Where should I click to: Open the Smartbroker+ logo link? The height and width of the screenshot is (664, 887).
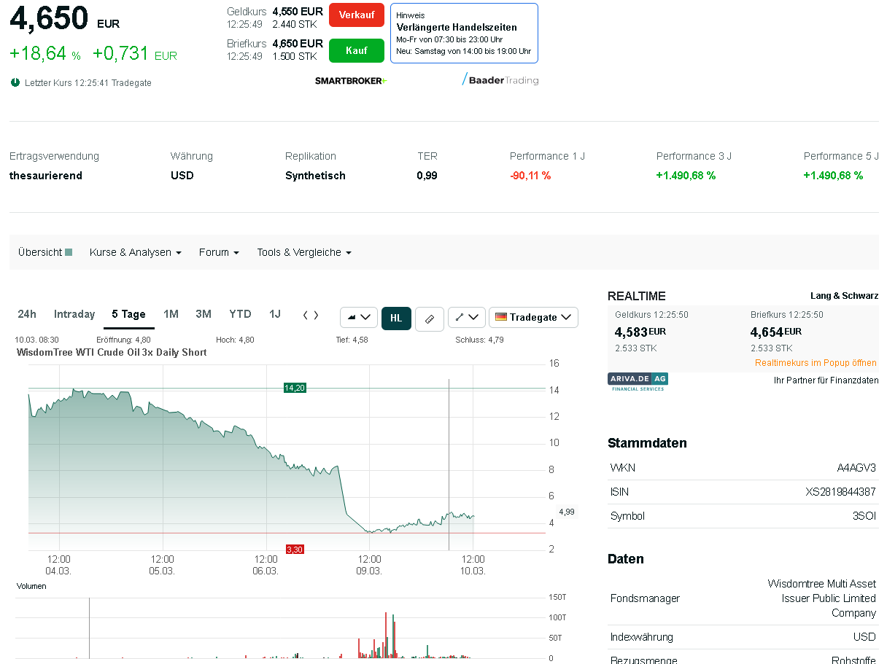(x=351, y=81)
